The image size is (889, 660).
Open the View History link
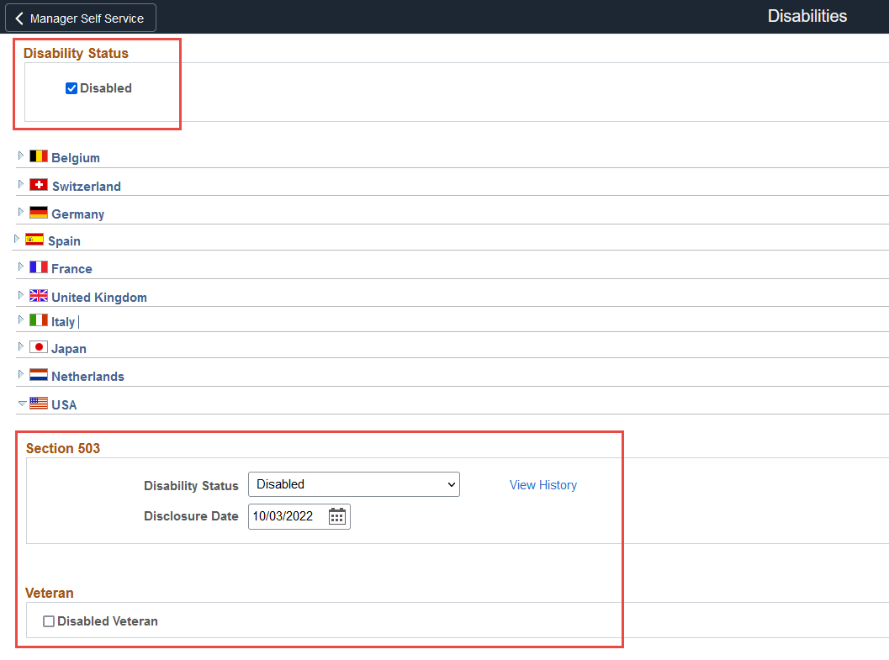tap(542, 485)
